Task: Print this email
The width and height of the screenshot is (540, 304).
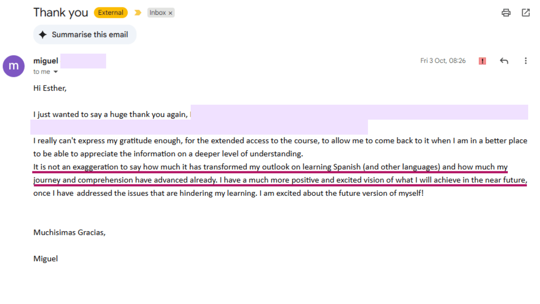Action: tap(506, 13)
